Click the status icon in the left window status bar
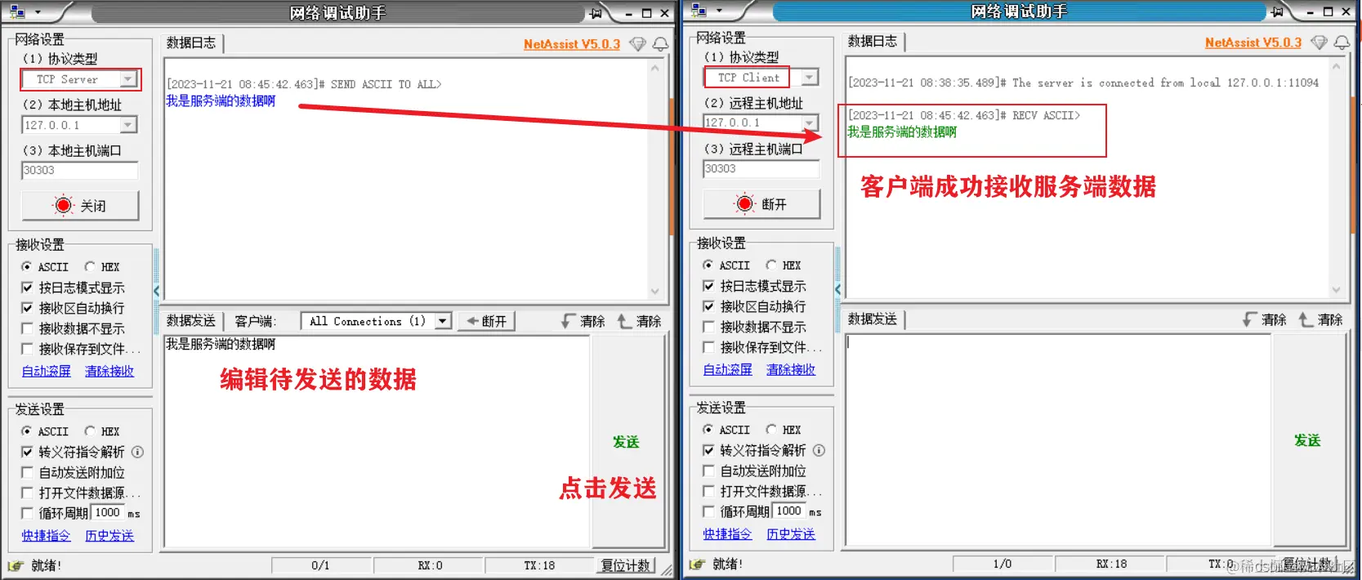 [16, 565]
